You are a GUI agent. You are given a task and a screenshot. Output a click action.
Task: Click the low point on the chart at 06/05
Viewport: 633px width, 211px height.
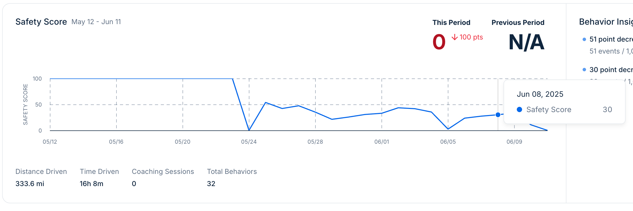click(447, 129)
